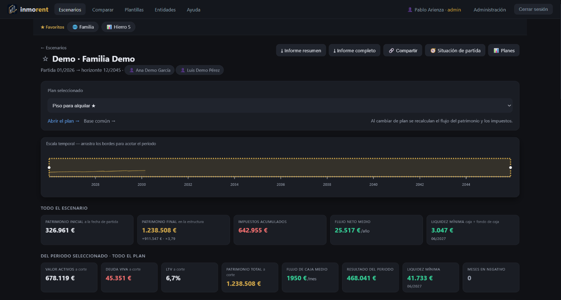
Task: Click the Cerrar sesión button
Action: pyautogui.click(x=533, y=9)
